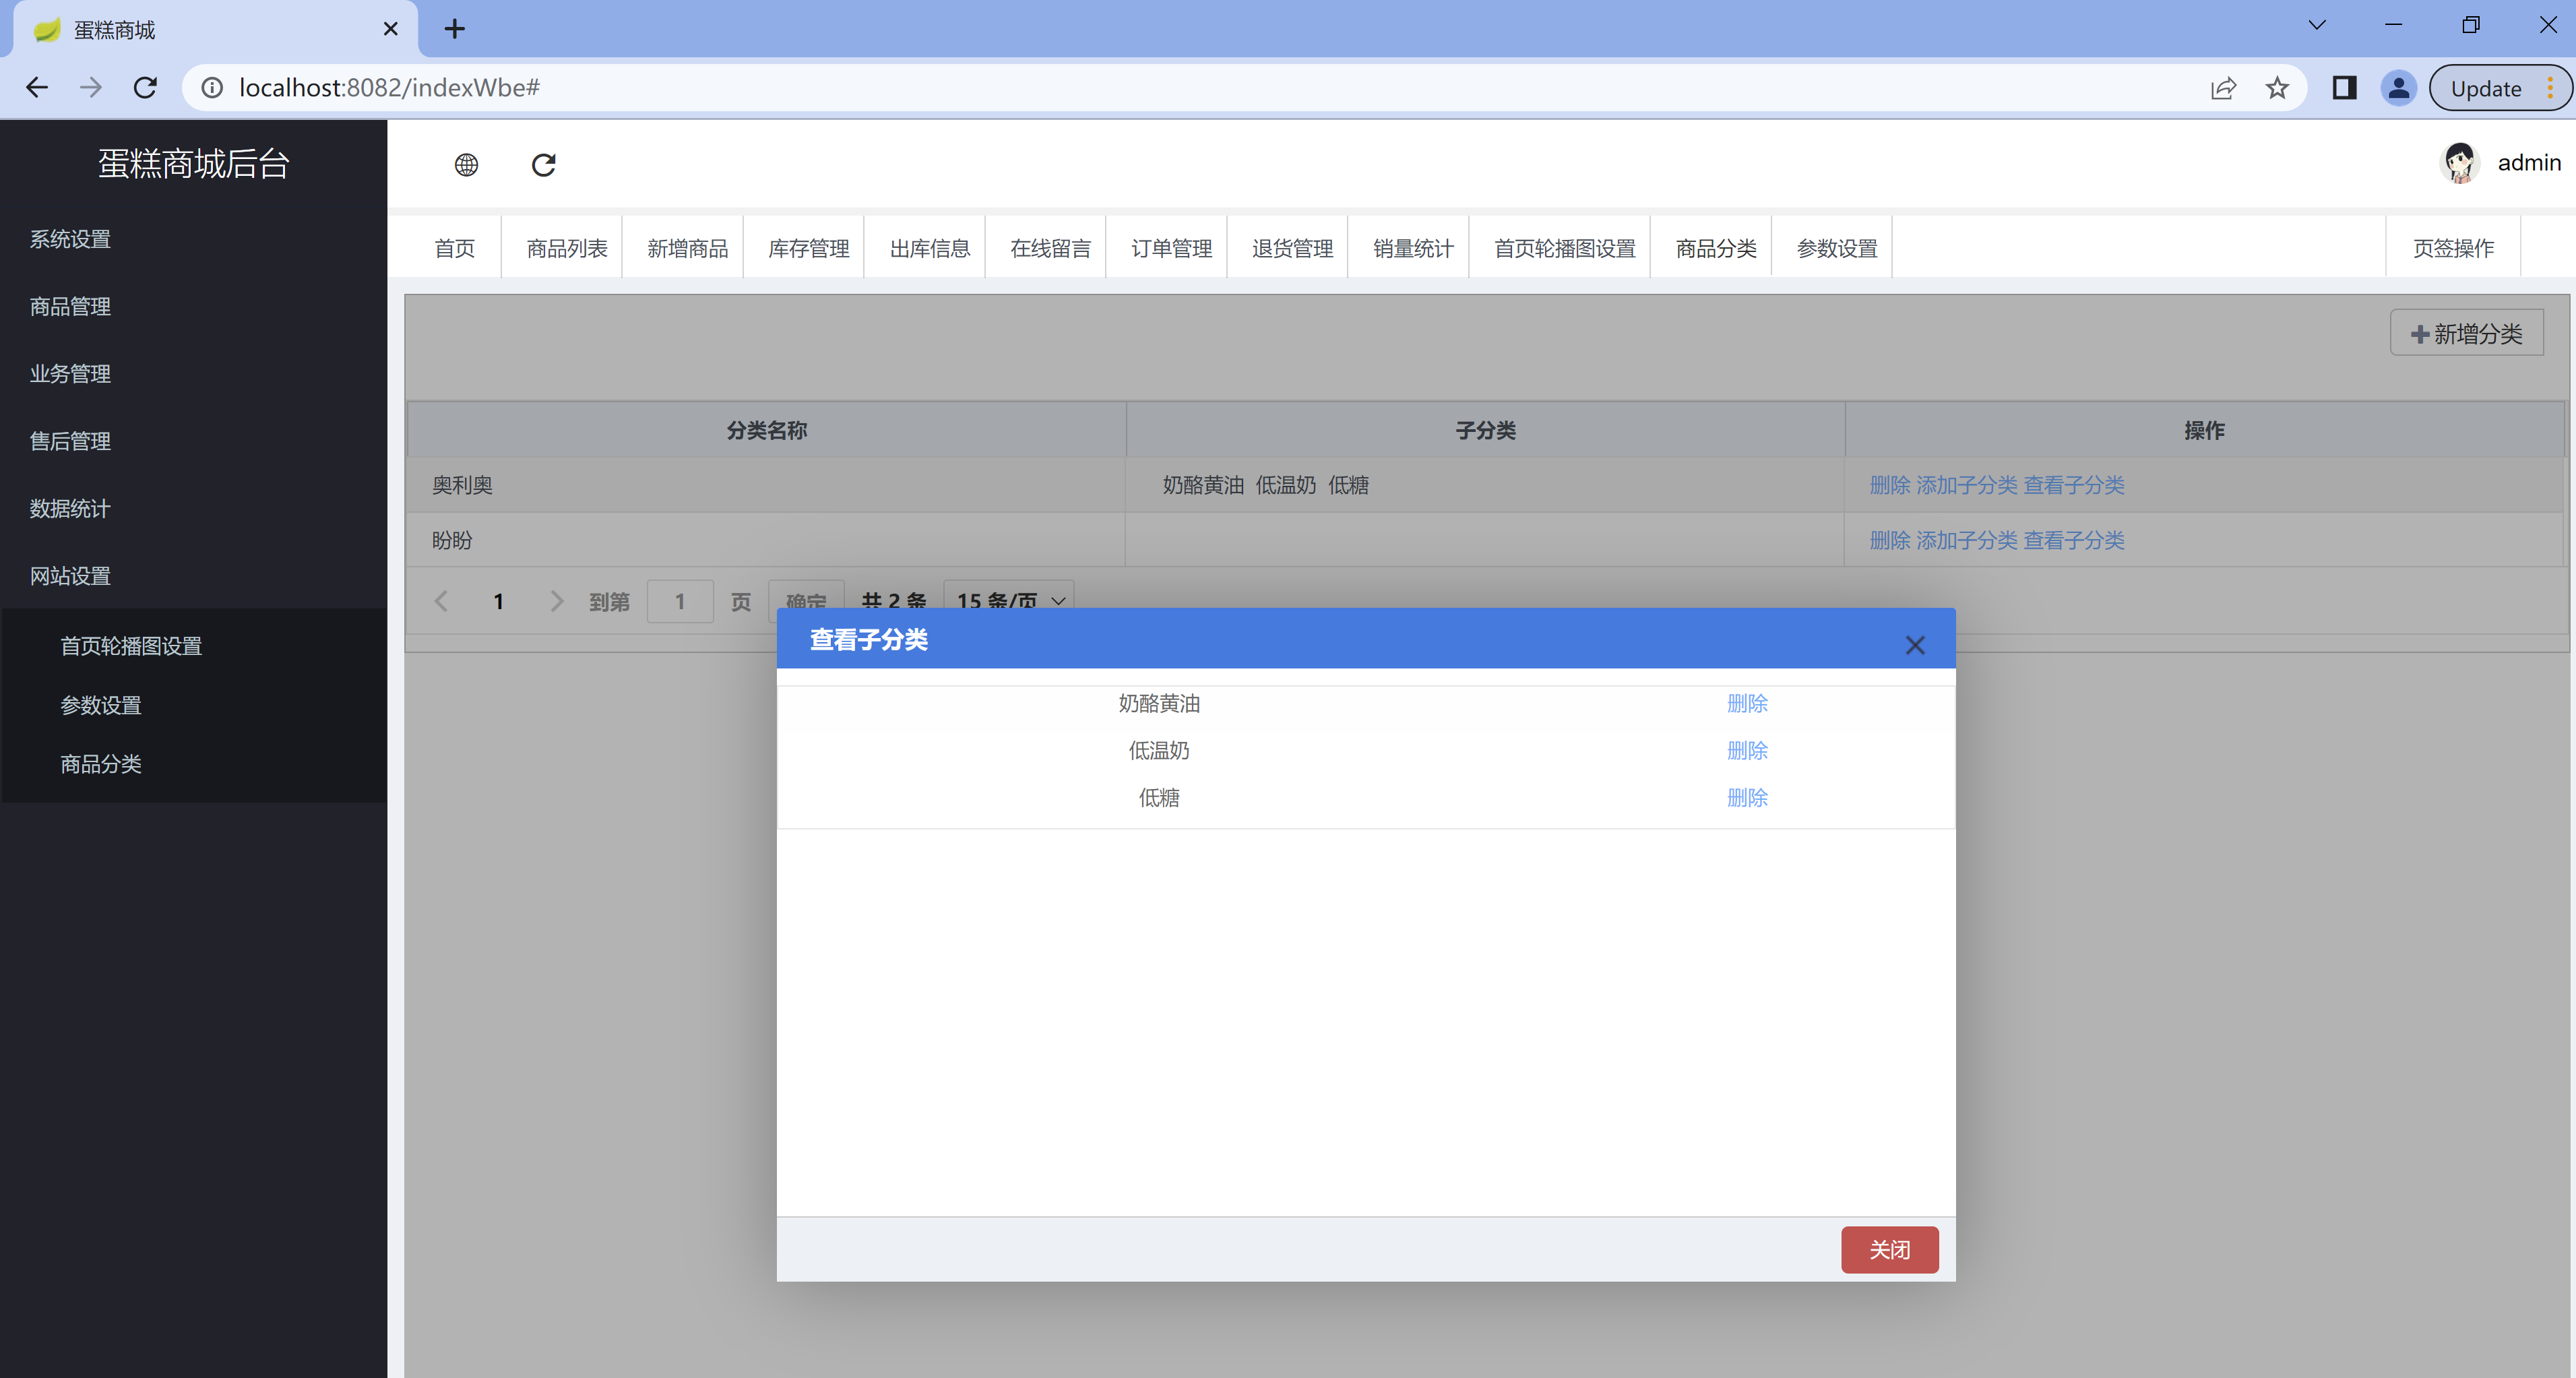Click the red 关闭 button
This screenshot has height=1378, width=2576.
pyautogui.click(x=1889, y=1249)
